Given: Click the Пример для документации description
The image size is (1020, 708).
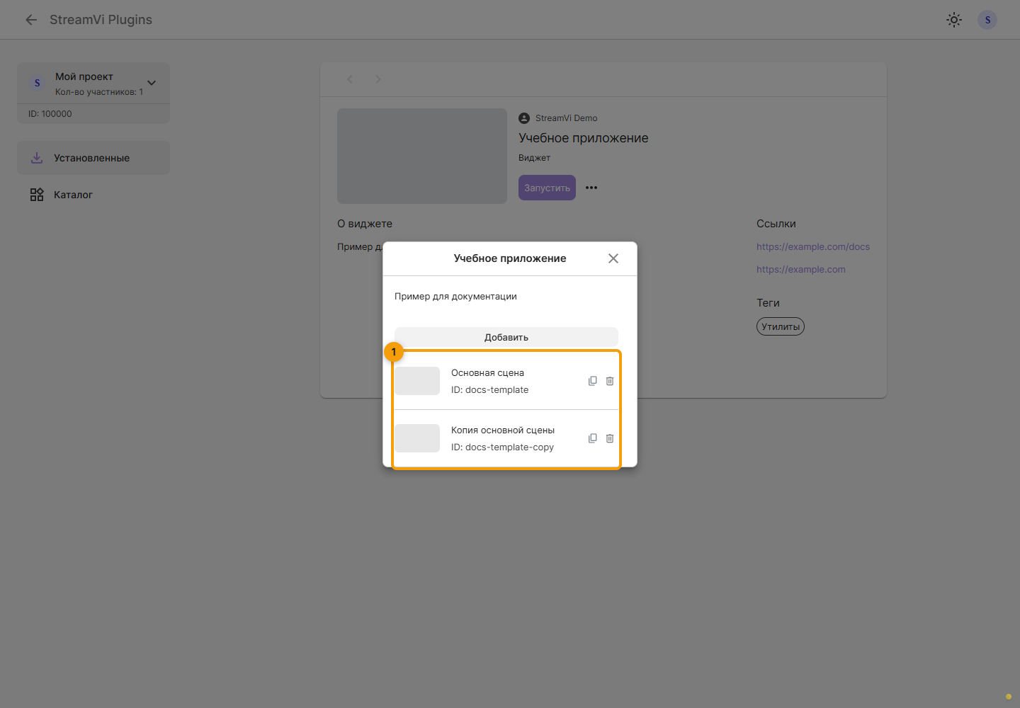Looking at the screenshot, I should [x=455, y=297].
